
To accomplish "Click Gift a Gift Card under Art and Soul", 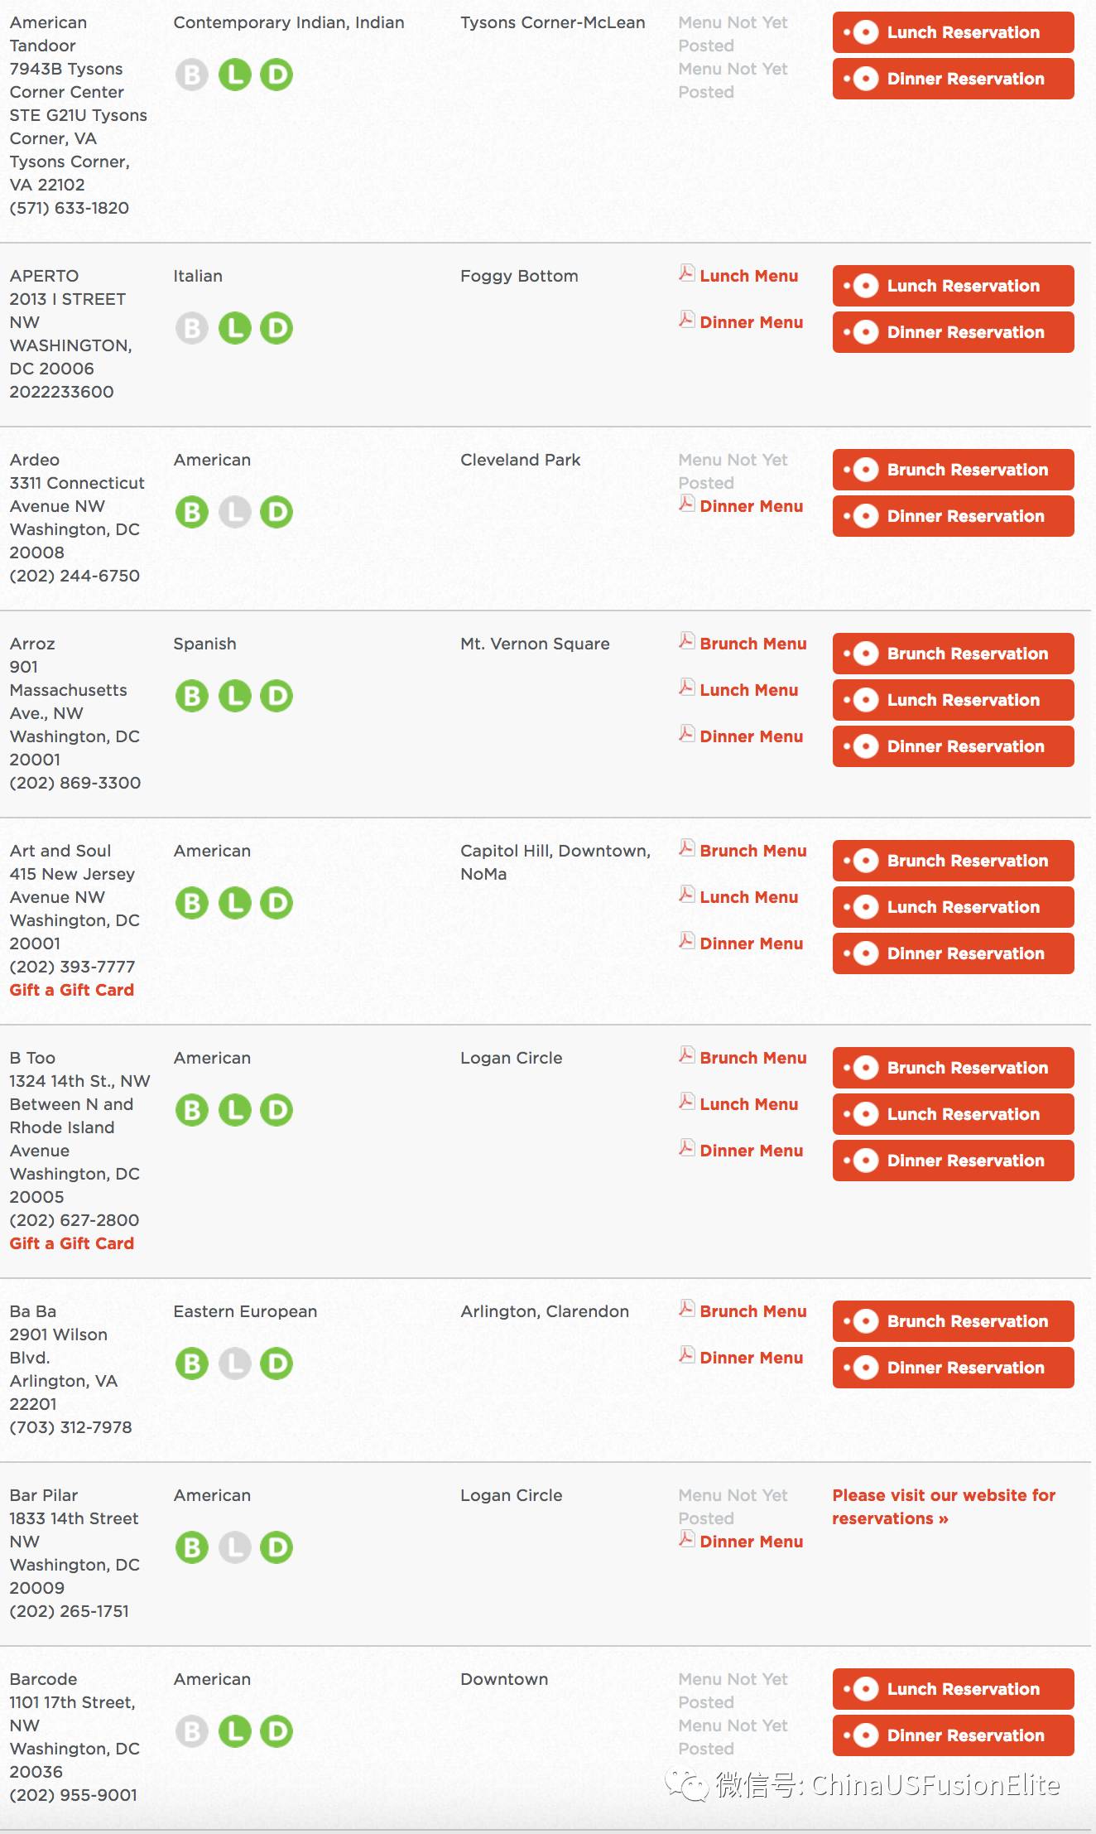I will click(72, 990).
